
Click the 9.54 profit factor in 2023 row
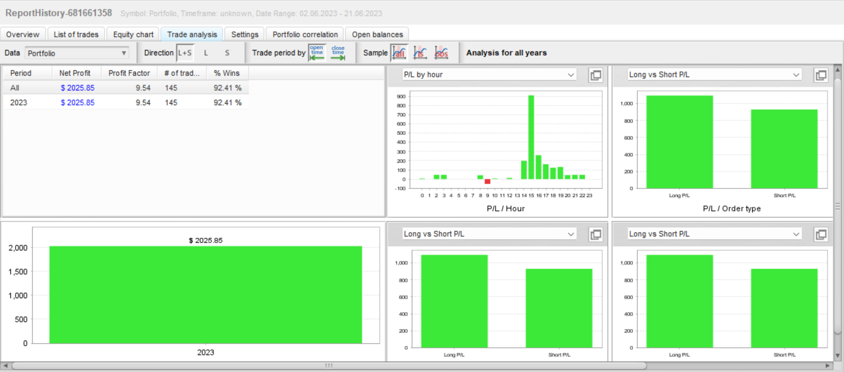143,102
